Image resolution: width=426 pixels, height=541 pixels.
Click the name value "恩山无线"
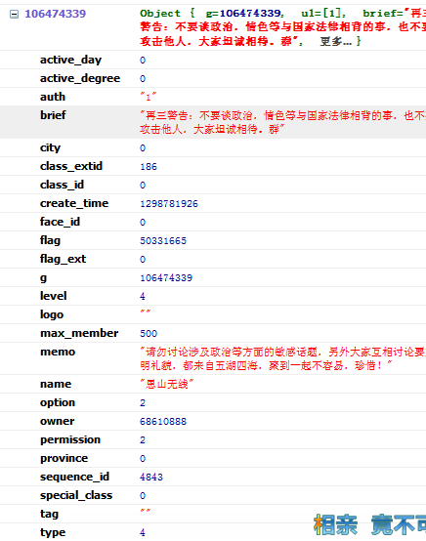167,384
